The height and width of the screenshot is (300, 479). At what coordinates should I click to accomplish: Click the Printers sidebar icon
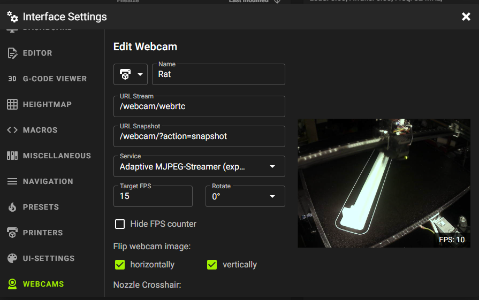tap(12, 233)
